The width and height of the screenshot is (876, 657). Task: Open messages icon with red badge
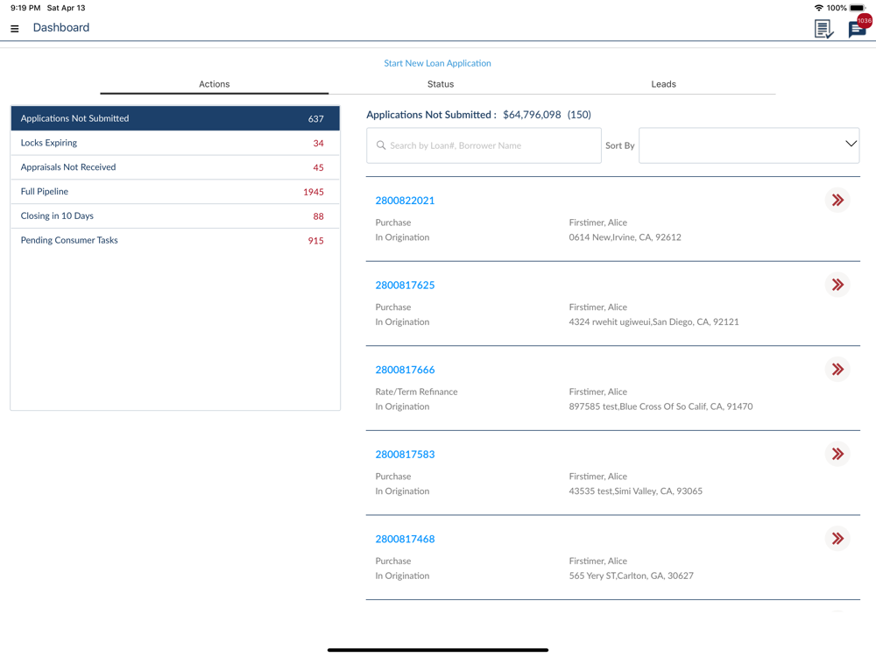click(x=858, y=29)
